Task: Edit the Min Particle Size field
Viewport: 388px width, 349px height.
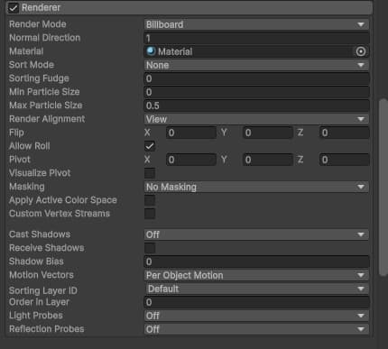Action: pyautogui.click(x=256, y=92)
